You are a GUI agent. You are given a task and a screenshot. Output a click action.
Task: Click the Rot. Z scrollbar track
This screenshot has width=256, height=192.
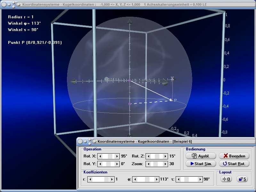(157, 156)
